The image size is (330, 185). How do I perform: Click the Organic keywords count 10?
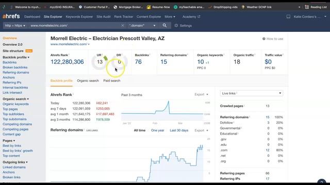coord(201,62)
